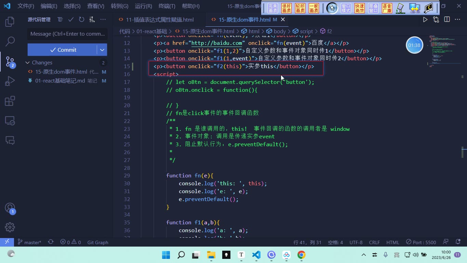Open the Source Control view icon

[10, 62]
